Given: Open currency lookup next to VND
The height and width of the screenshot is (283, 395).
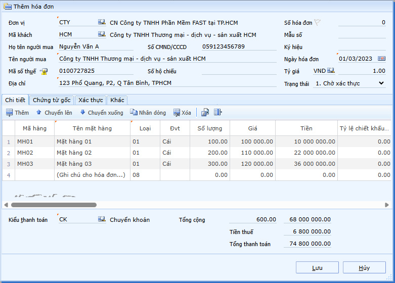Looking at the screenshot, I should [331, 71].
